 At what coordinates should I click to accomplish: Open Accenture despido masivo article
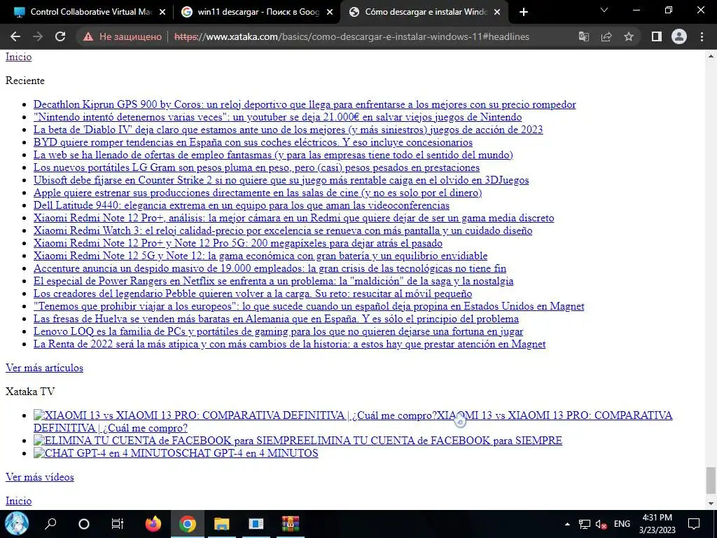[270, 268]
